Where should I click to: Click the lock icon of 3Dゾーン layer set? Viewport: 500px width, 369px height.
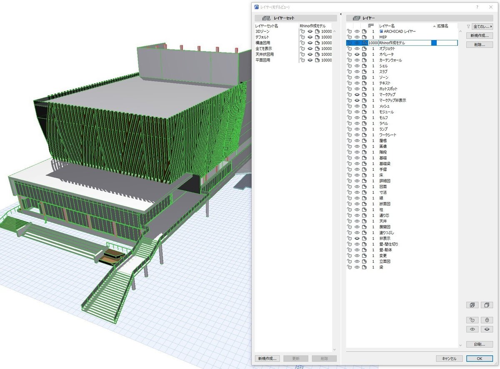[x=303, y=31]
